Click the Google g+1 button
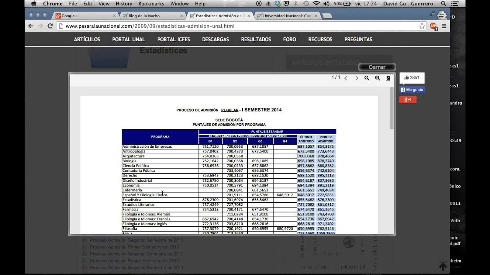The width and height of the screenshot is (490, 275). [408, 100]
